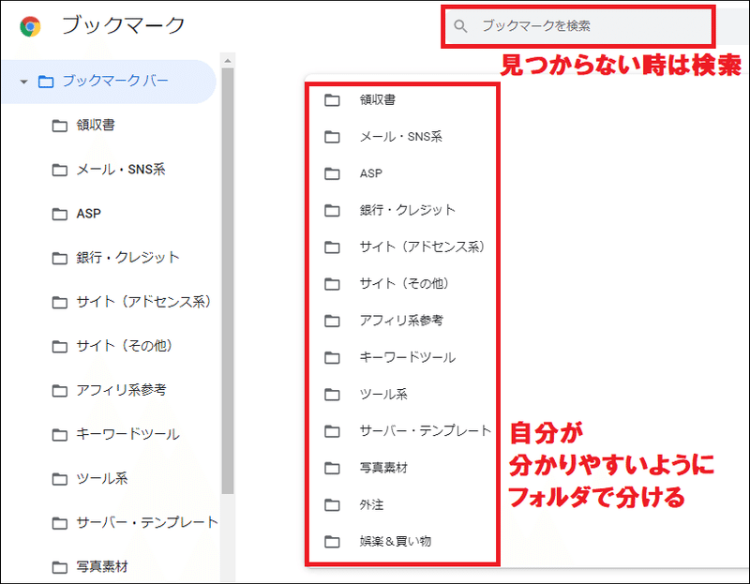
Task: Click sidebar folder icon beside サイト（アドセンス系）
Action: pyautogui.click(x=59, y=302)
